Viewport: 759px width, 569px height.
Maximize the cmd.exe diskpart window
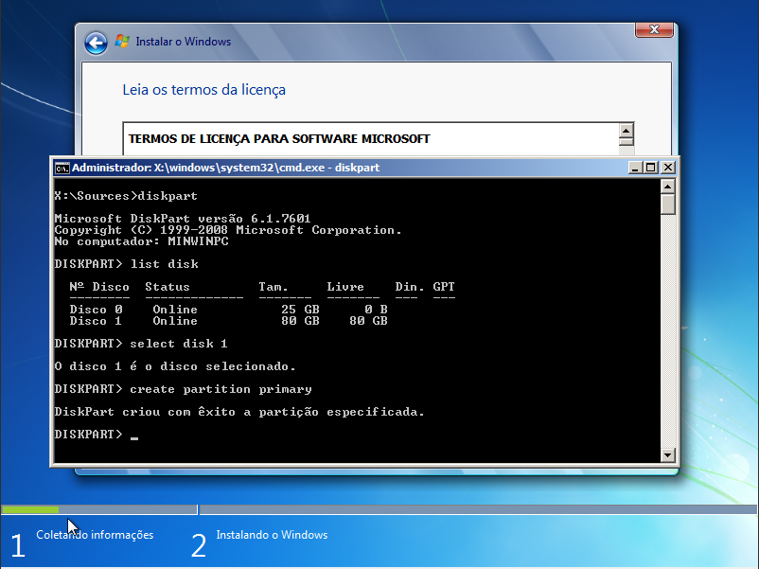(651, 168)
